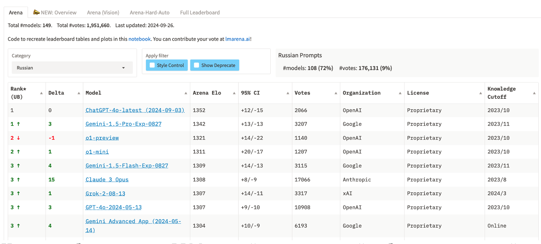
Task: Click the Arena Elo value 1304
Action: tap(199, 226)
